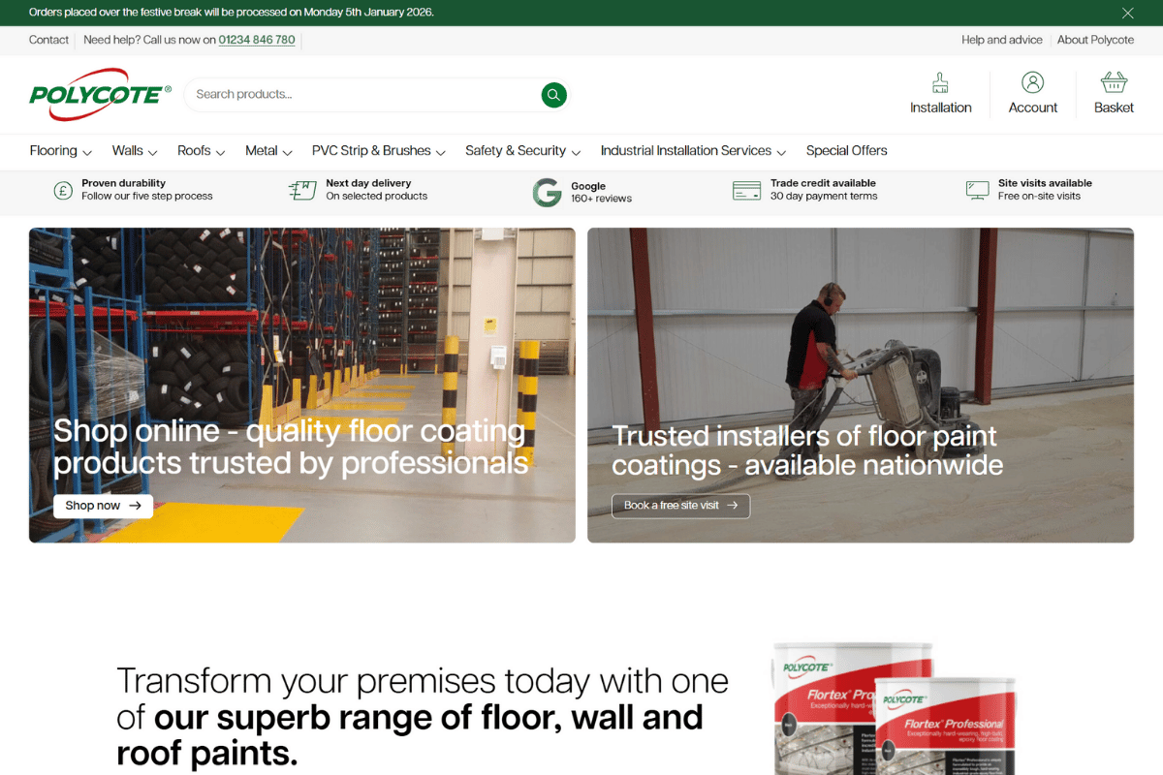The image size is (1163, 775).
Task: Open the Installation paint roller icon
Action: coord(940,83)
